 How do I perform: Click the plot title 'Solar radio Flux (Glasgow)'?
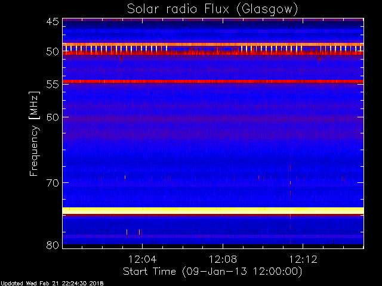[x=212, y=10]
